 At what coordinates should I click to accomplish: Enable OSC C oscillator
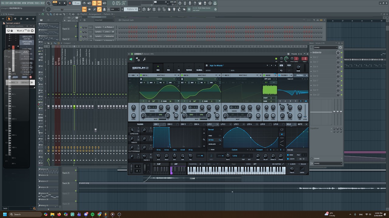point(223,75)
